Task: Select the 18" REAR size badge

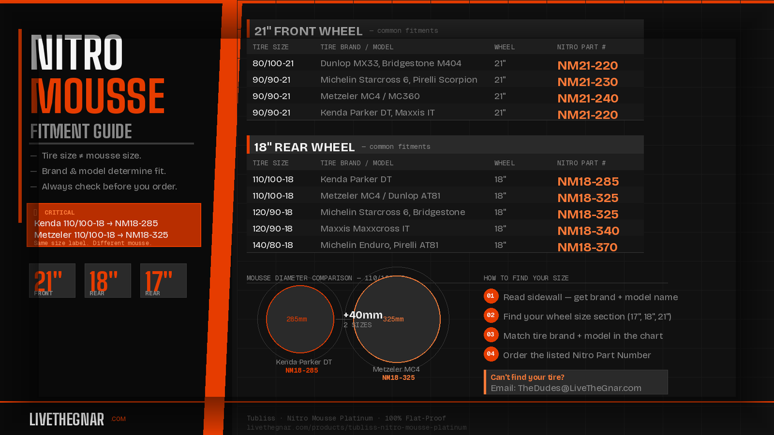Action: [107, 280]
